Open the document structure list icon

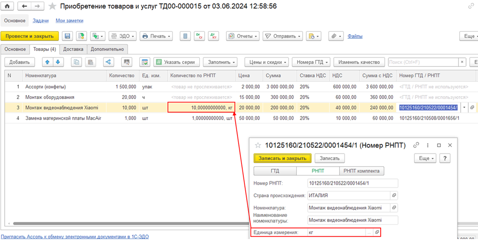pos(185,36)
